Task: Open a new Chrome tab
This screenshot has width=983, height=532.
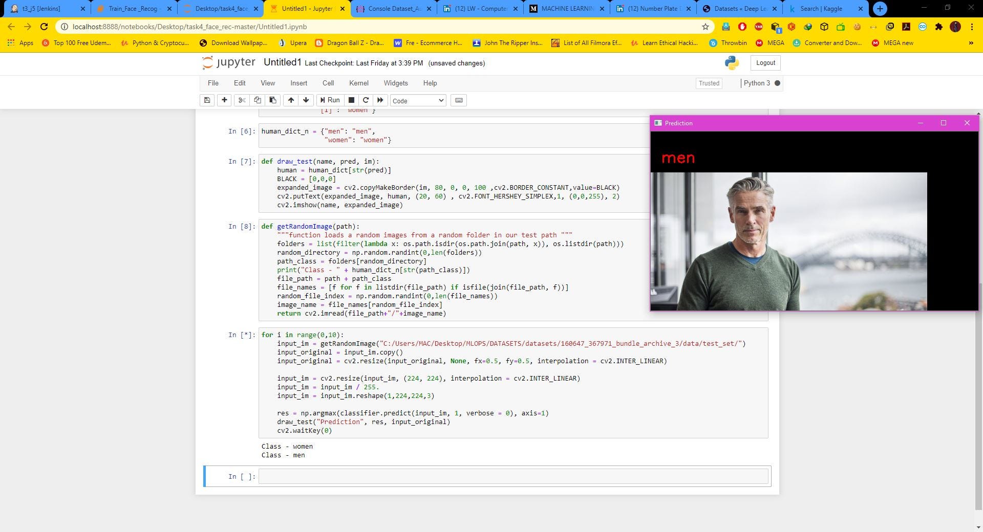Action: coord(880,9)
